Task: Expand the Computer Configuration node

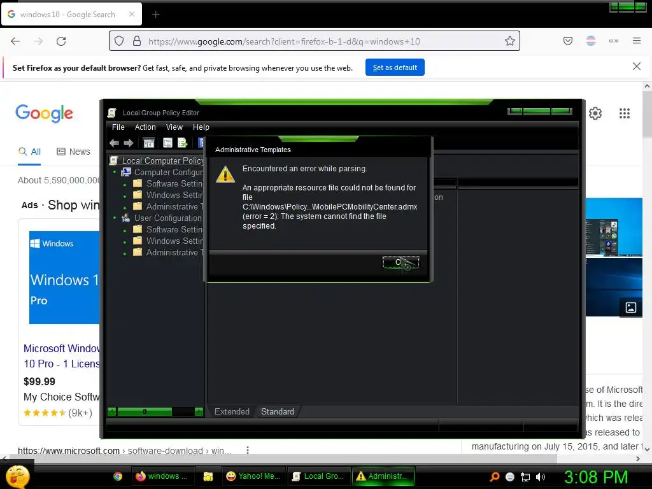Action: pyautogui.click(x=115, y=172)
